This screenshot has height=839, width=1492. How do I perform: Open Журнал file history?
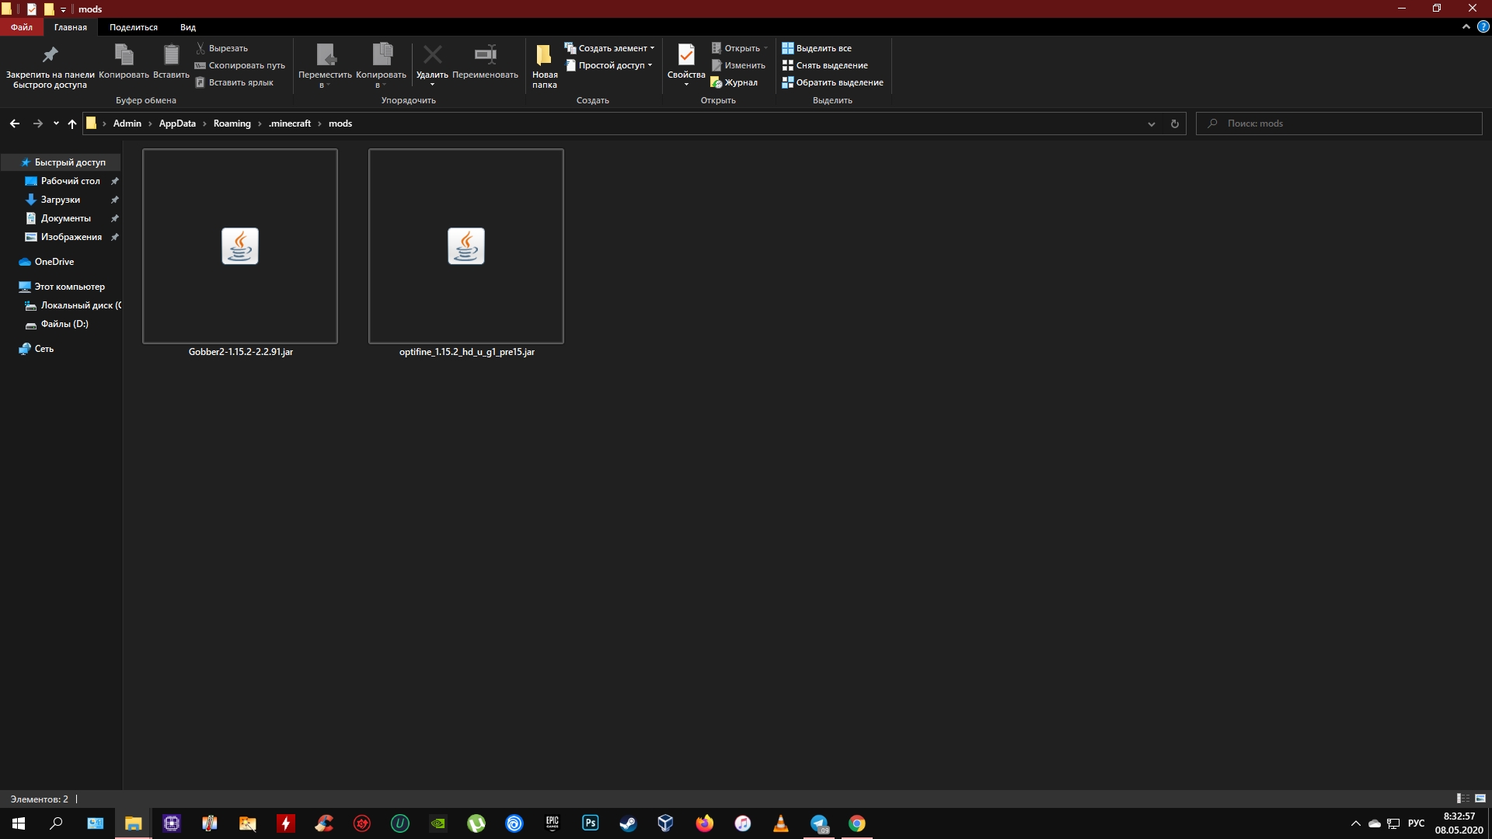coord(734,82)
